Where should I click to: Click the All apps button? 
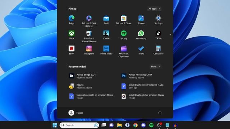click(154, 9)
